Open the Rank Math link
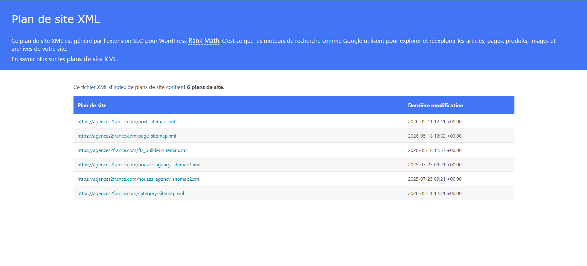This screenshot has height=266, width=587. coord(204,41)
